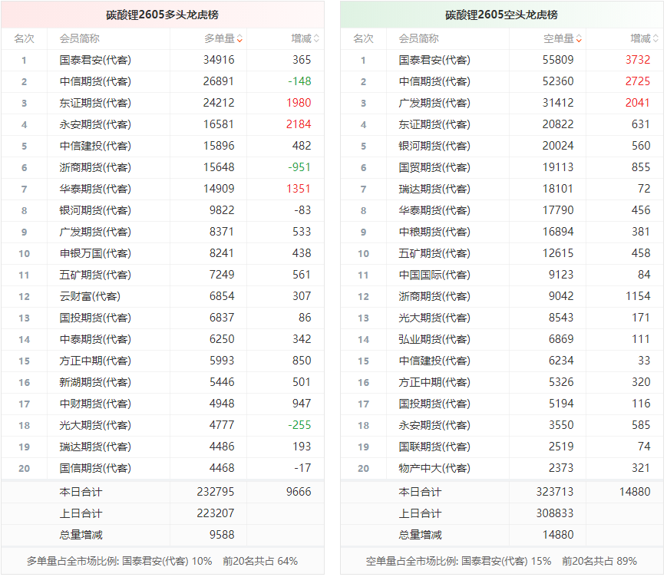Image resolution: width=667 pixels, height=577 pixels.
Task: Click 上日合计 label in long table
Action: click(81, 513)
